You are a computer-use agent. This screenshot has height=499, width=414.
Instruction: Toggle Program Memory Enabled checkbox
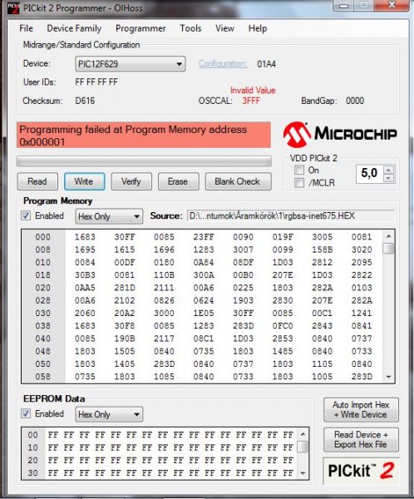26,215
